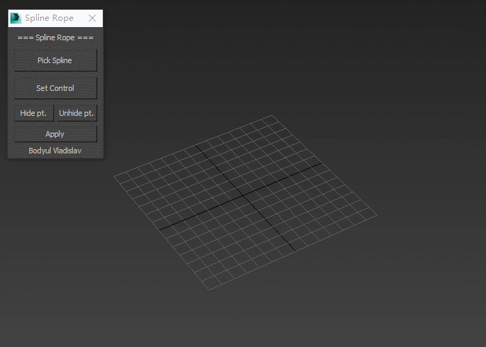Click the Pick Spline button
The height and width of the screenshot is (347, 486).
[x=55, y=60]
